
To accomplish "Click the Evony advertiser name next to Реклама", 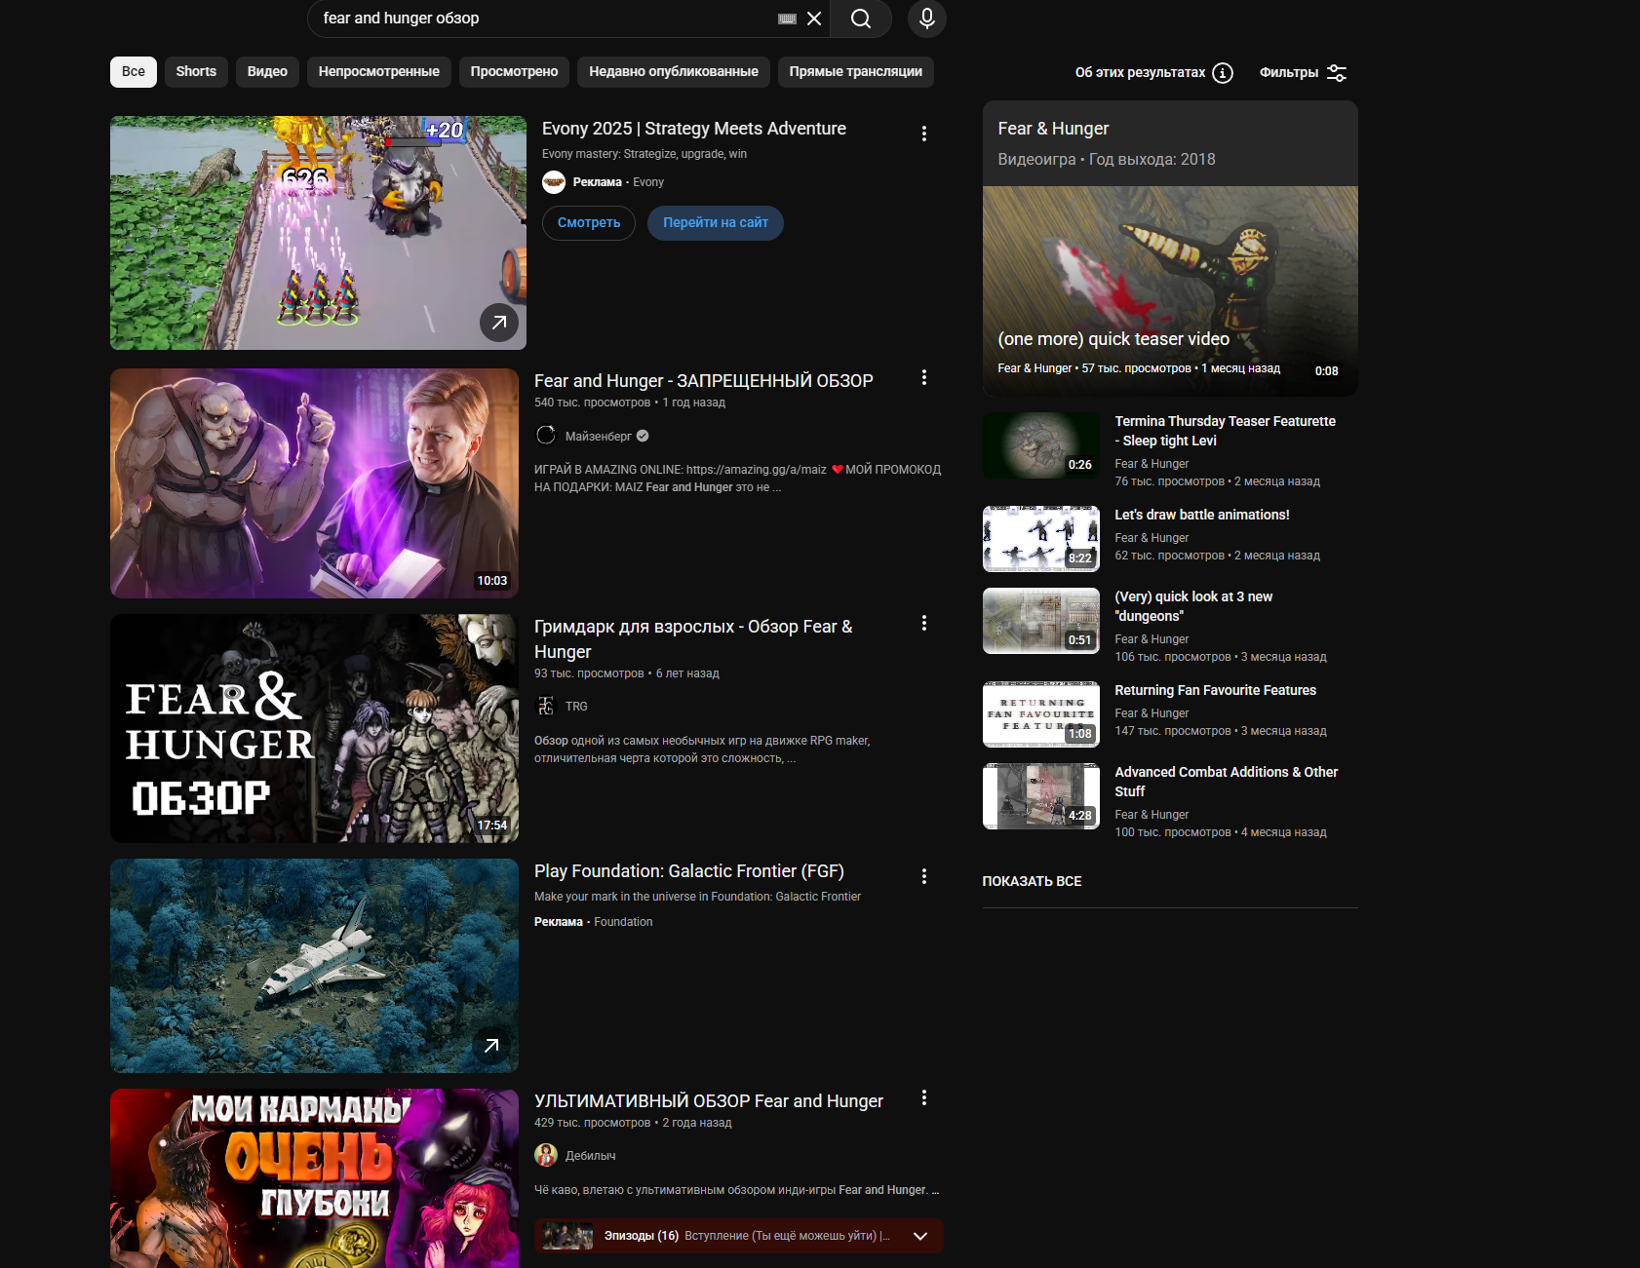I will pos(648,182).
